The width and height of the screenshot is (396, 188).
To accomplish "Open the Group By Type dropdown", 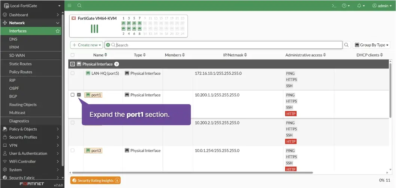I will pyautogui.click(x=372, y=45).
